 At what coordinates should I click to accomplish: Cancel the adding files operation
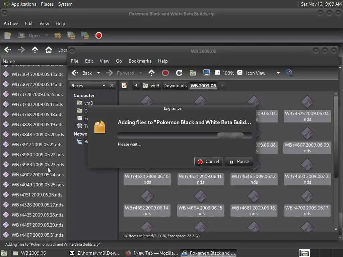[x=208, y=162]
